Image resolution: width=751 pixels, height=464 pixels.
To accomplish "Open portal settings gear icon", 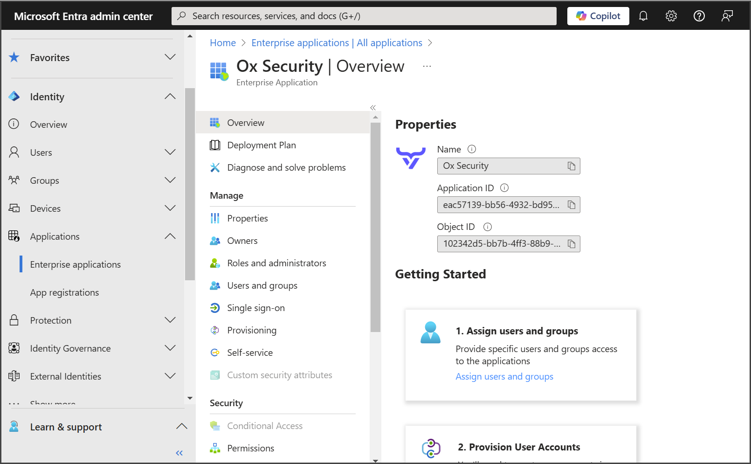I will 671,16.
